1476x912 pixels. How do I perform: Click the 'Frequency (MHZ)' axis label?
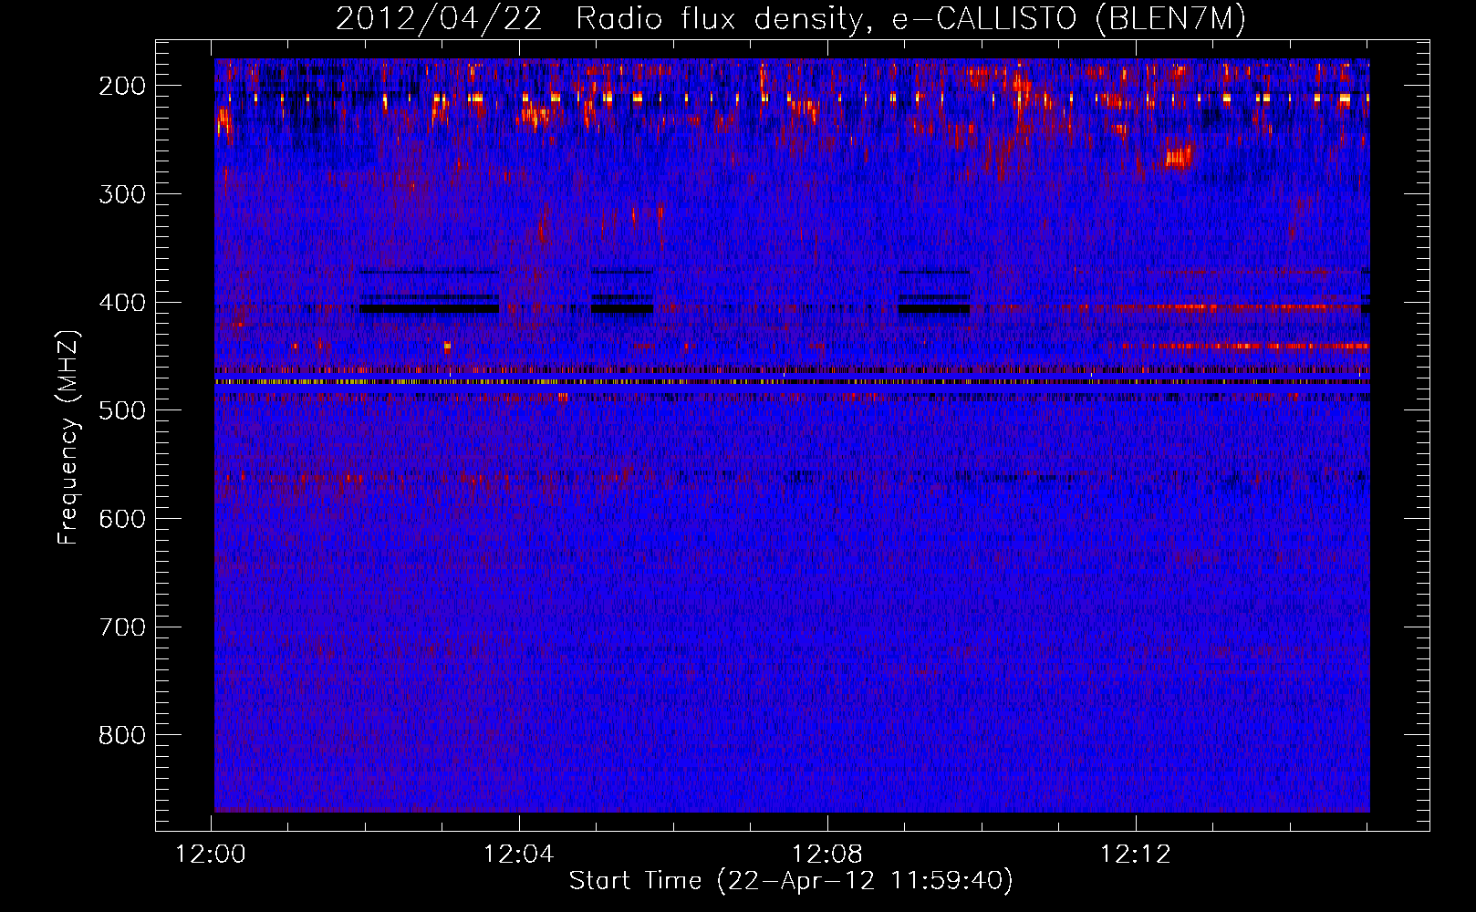(68, 438)
